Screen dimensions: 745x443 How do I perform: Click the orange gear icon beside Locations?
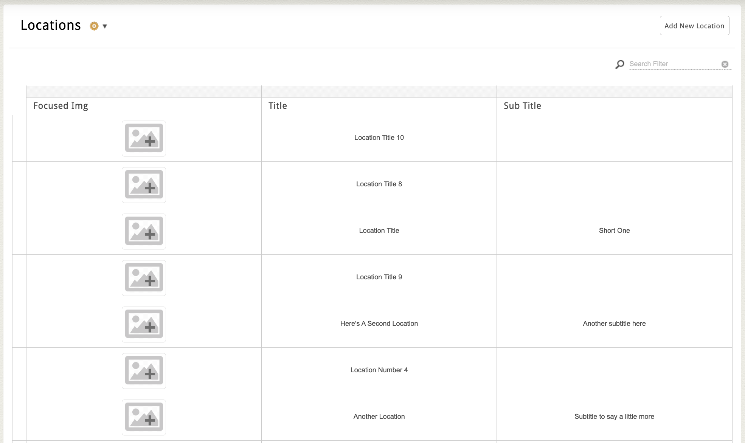94,26
